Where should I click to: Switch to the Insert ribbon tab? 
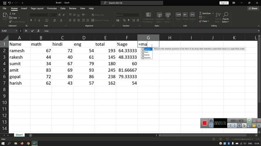24,8
